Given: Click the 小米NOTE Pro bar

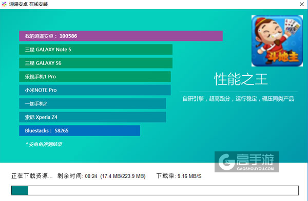Looking at the screenshot, I should point(95,90).
